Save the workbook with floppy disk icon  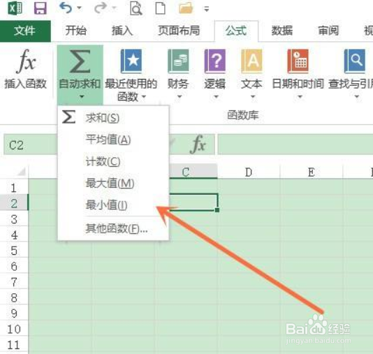(x=41, y=8)
